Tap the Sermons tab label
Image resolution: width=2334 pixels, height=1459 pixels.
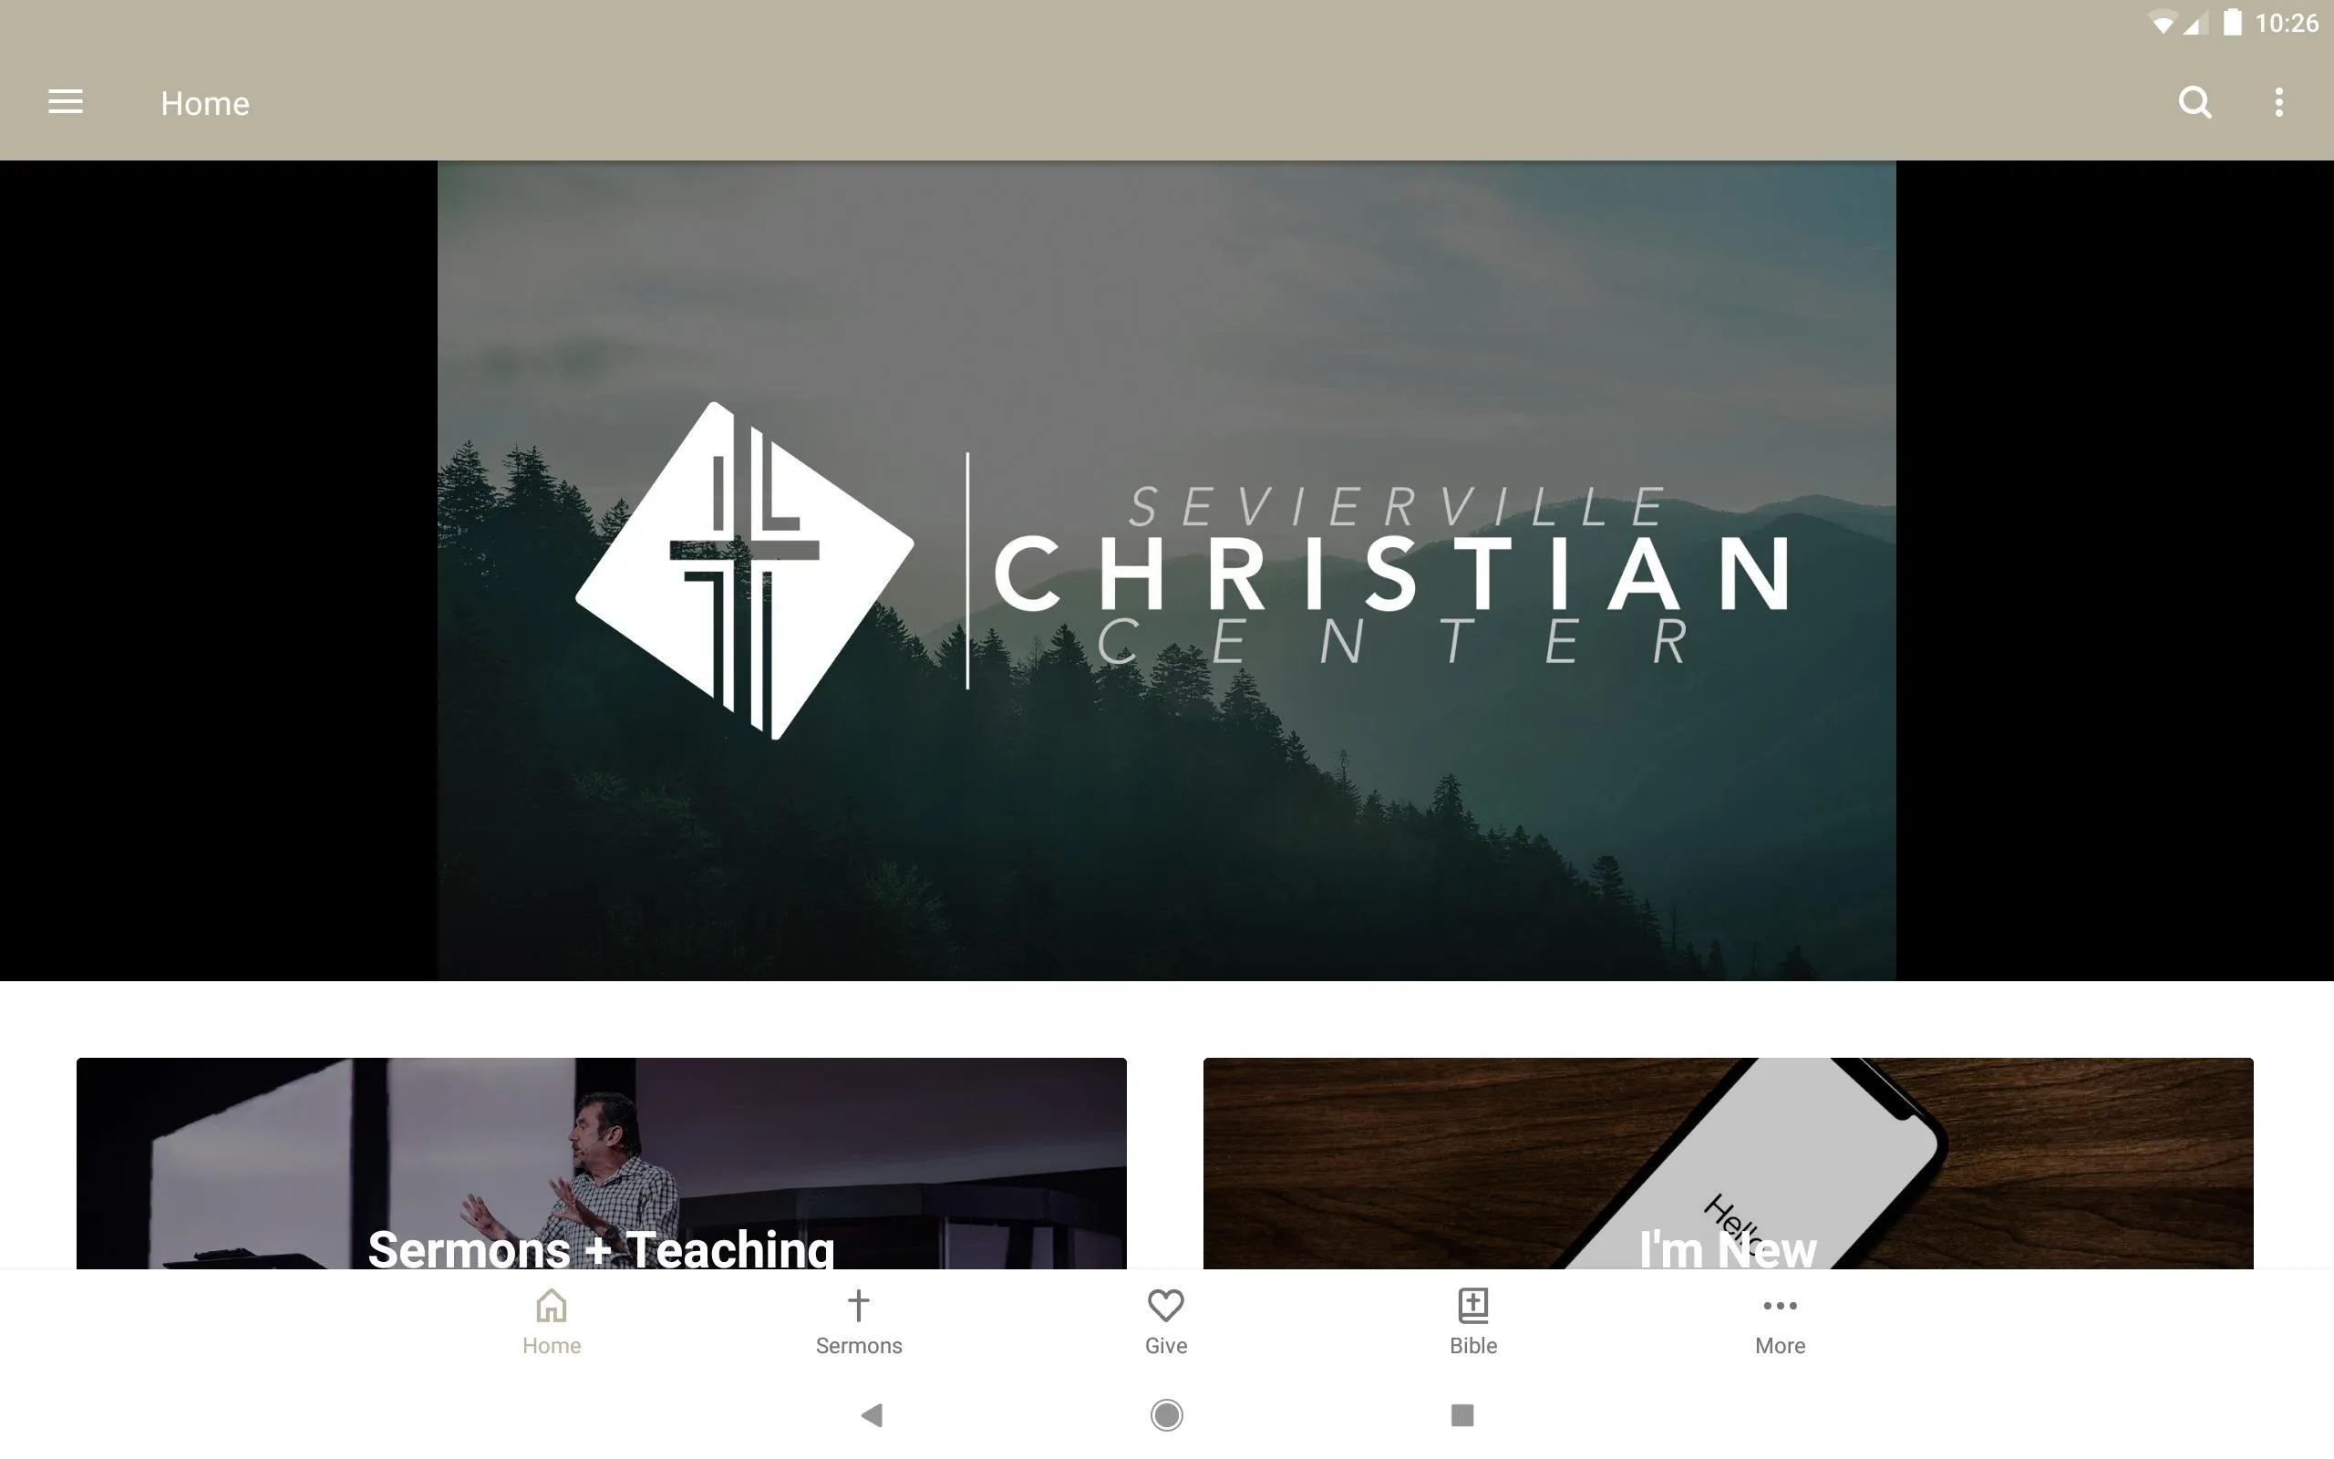coord(859,1345)
